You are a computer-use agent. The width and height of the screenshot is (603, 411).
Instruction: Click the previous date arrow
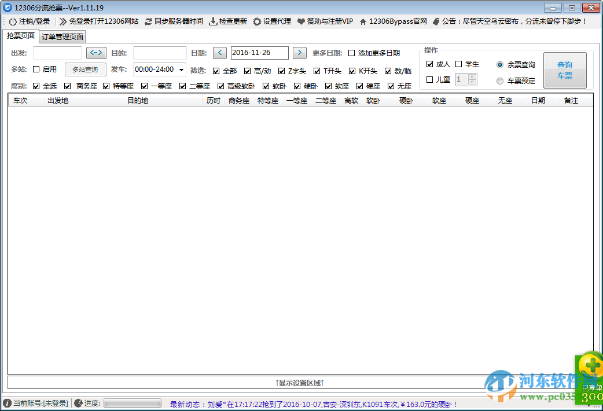coord(219,53)
